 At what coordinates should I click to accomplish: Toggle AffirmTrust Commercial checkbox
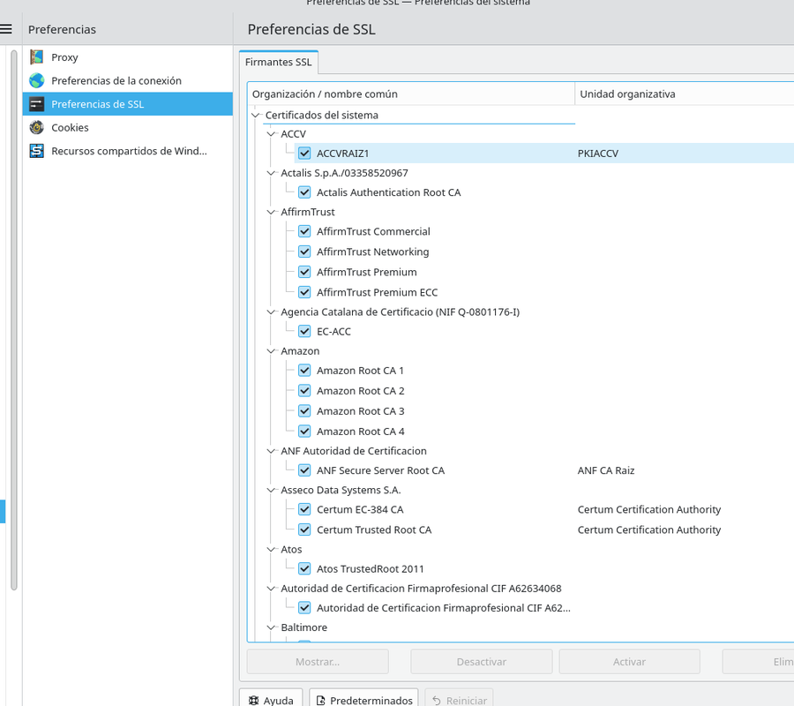coord(304,231)
